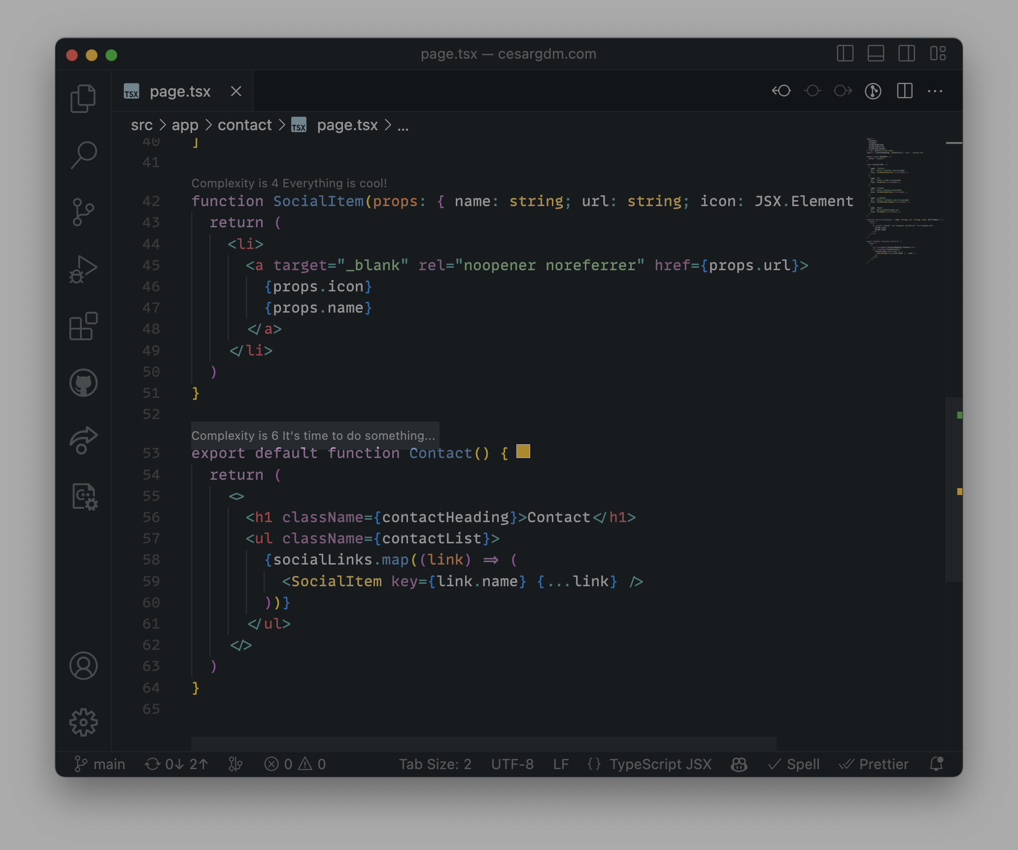The width and height of the screenshot is (1018, 850).
Task: Open Source Control panel
Action: tap(83, 212)
